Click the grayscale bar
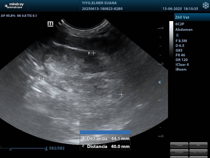The height and width of the screenshot is (158, 210). (x=171, y=39)
